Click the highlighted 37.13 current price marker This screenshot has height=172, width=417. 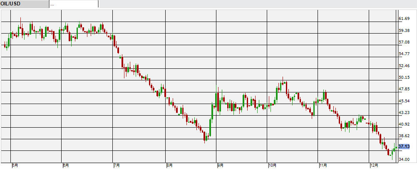405,146
